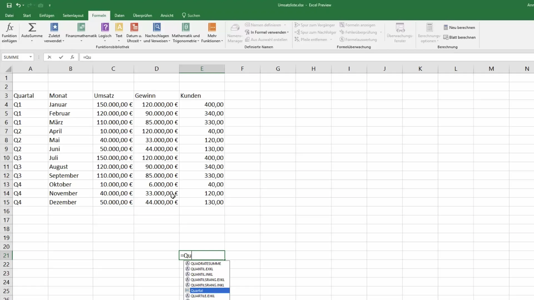The width and height of the screenshot is (534, 300).
Task: Click fx insert function in formula bar
Action: [72, 57]
